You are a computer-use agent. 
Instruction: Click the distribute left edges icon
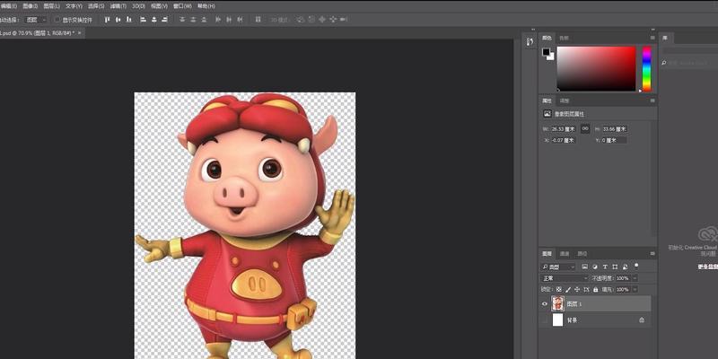click(x=218, y=20)
